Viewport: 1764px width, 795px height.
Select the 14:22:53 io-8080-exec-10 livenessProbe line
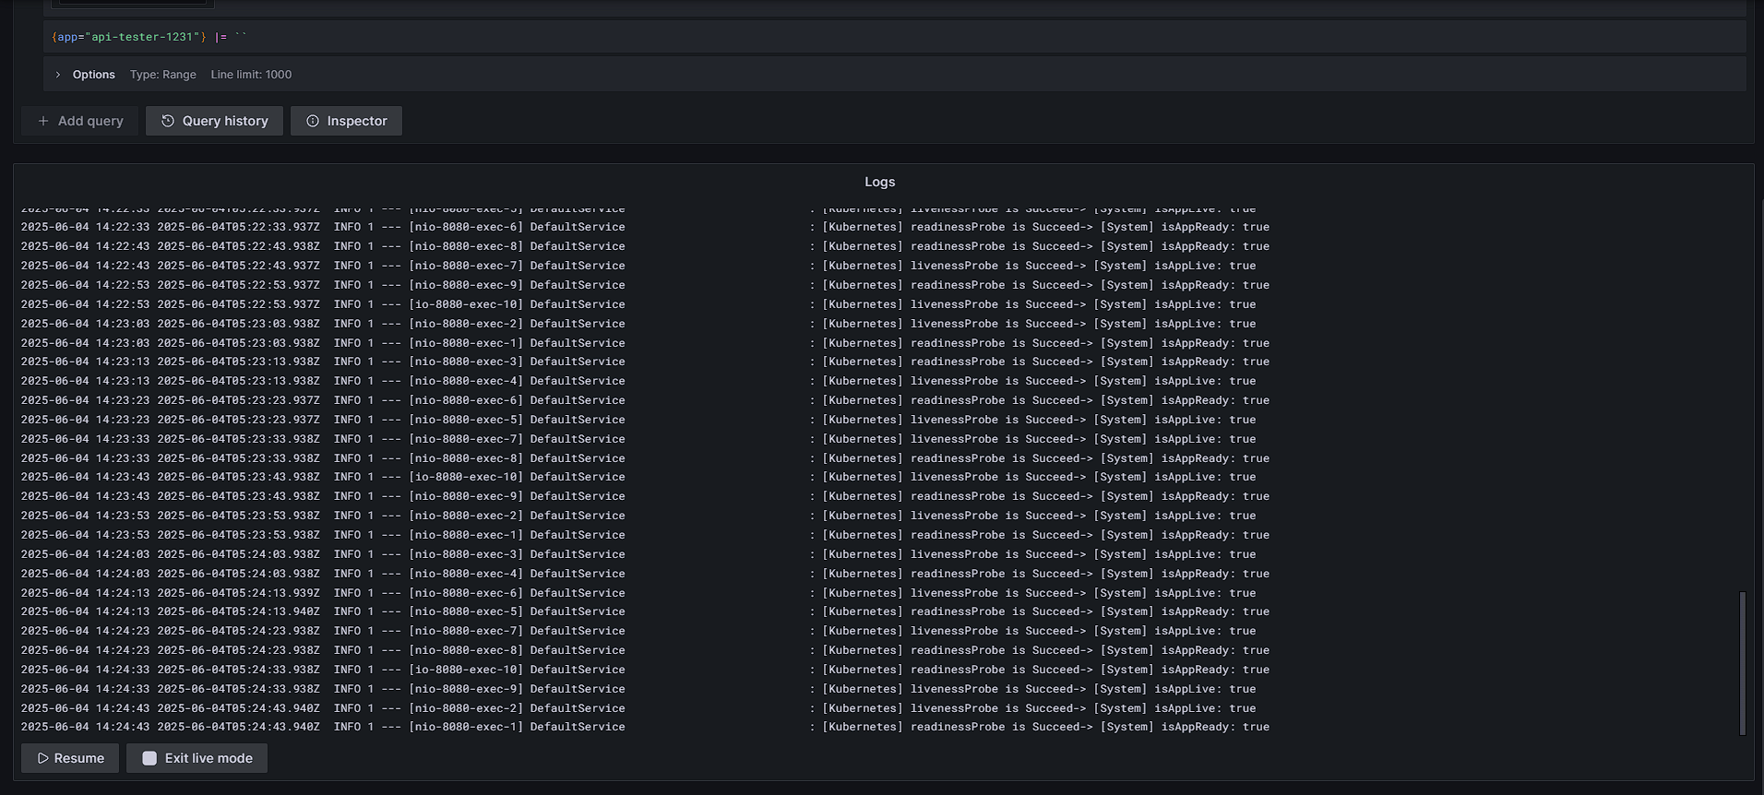point(646,304)
